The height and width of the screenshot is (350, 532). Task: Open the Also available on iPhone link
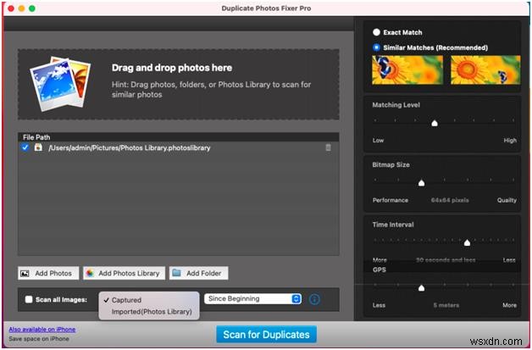coord(42,330)
